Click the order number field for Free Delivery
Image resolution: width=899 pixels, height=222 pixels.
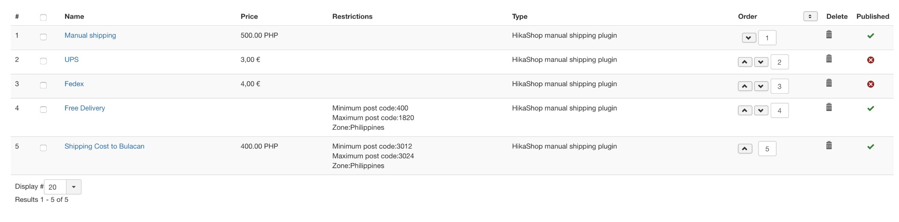pos(779,111)
